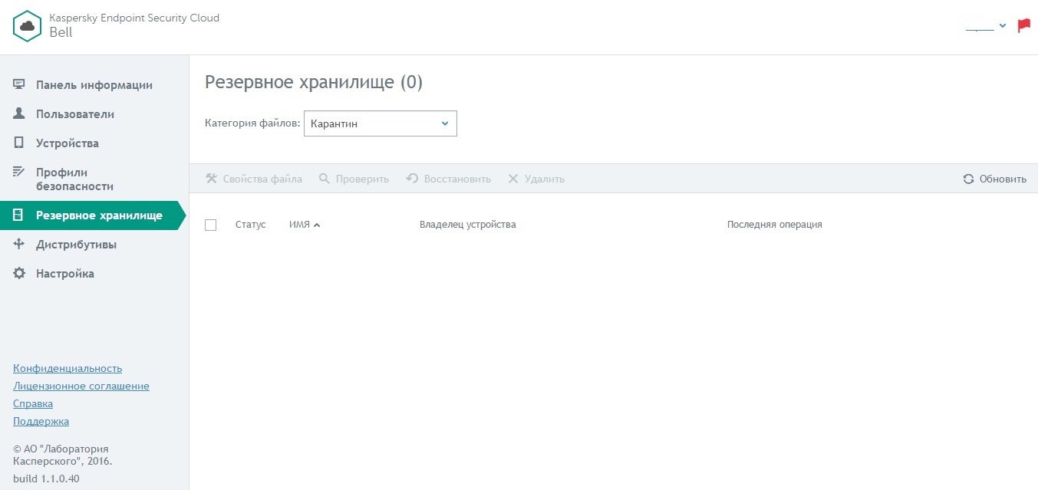
Task: Click the magnifier icon for Проверить
Action: point(325,179)
